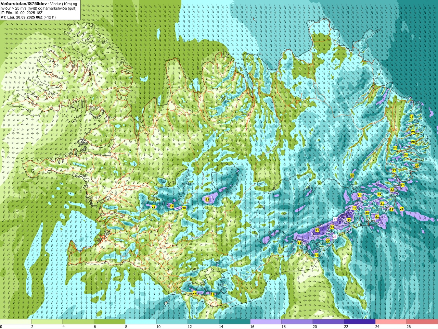438x329 pixels.
Task: Select the 18–20 m/s medium purple legend swatch
Action: [297, 322]
